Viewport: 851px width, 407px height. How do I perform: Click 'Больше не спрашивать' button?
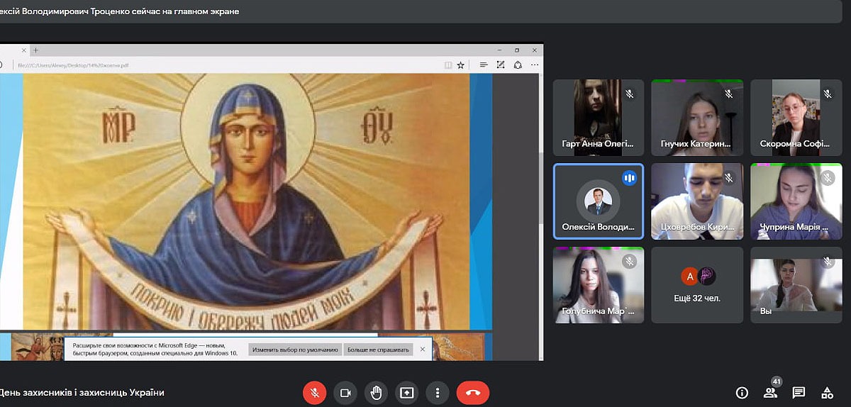[x=377, y=350]
